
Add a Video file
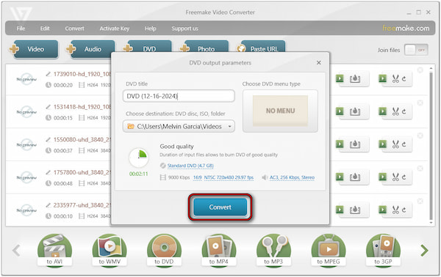(34, 49)
